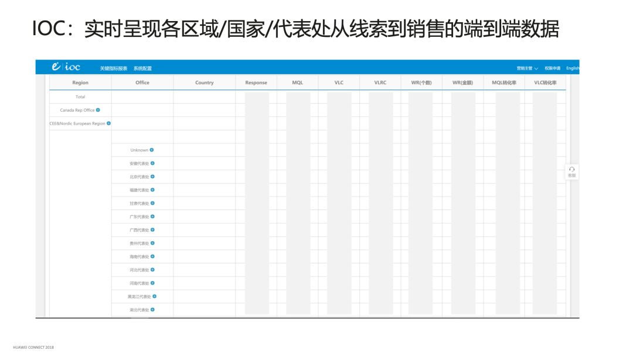Image resolution: width=633 pixels, height=357 pixels.
Task: Open the 营销主管 role dropdown
Action: 527,68
